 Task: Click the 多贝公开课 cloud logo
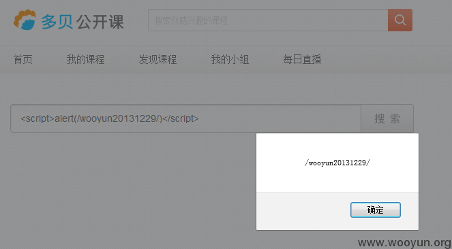point(25,20)
